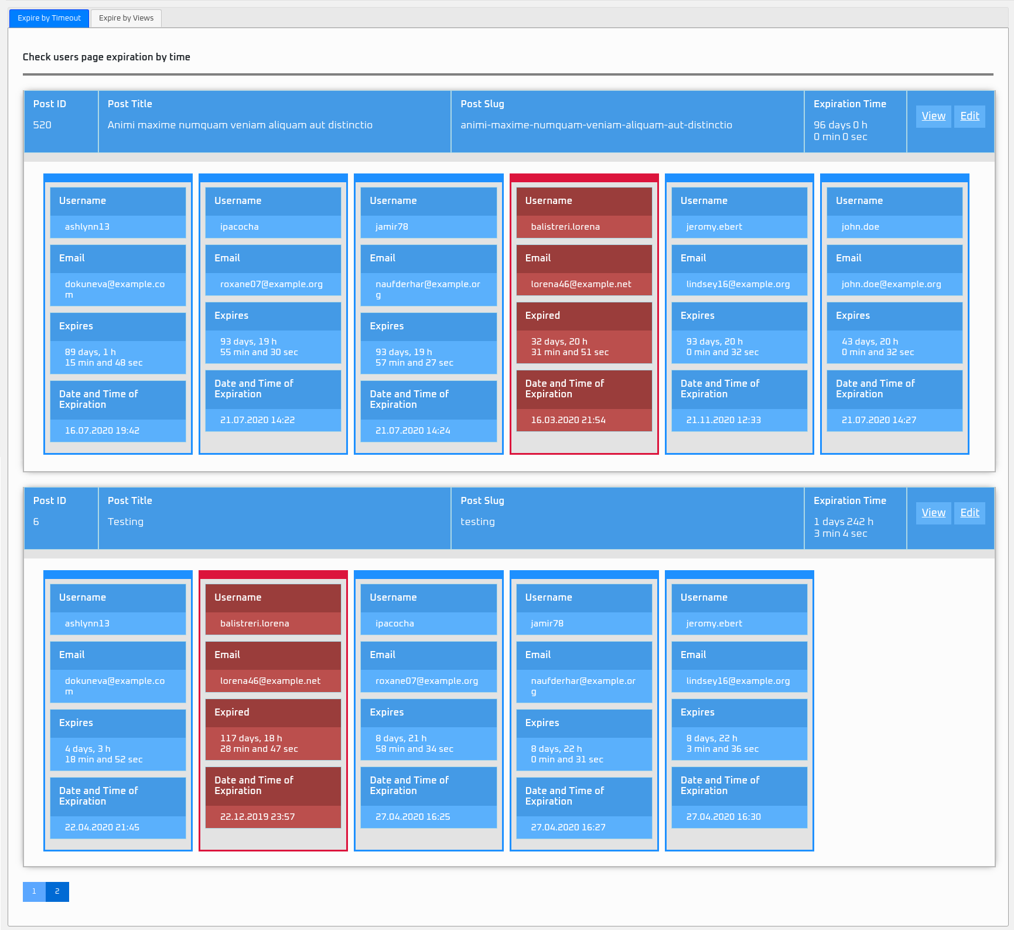Click john.doe username in post 520
Screen dimensions: 1014x930
point(860,227)
